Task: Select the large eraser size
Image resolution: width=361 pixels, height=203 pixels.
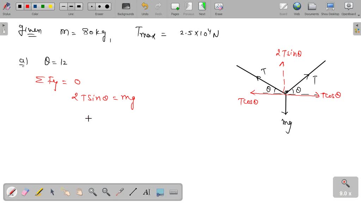Action: [x=107, y=6]
